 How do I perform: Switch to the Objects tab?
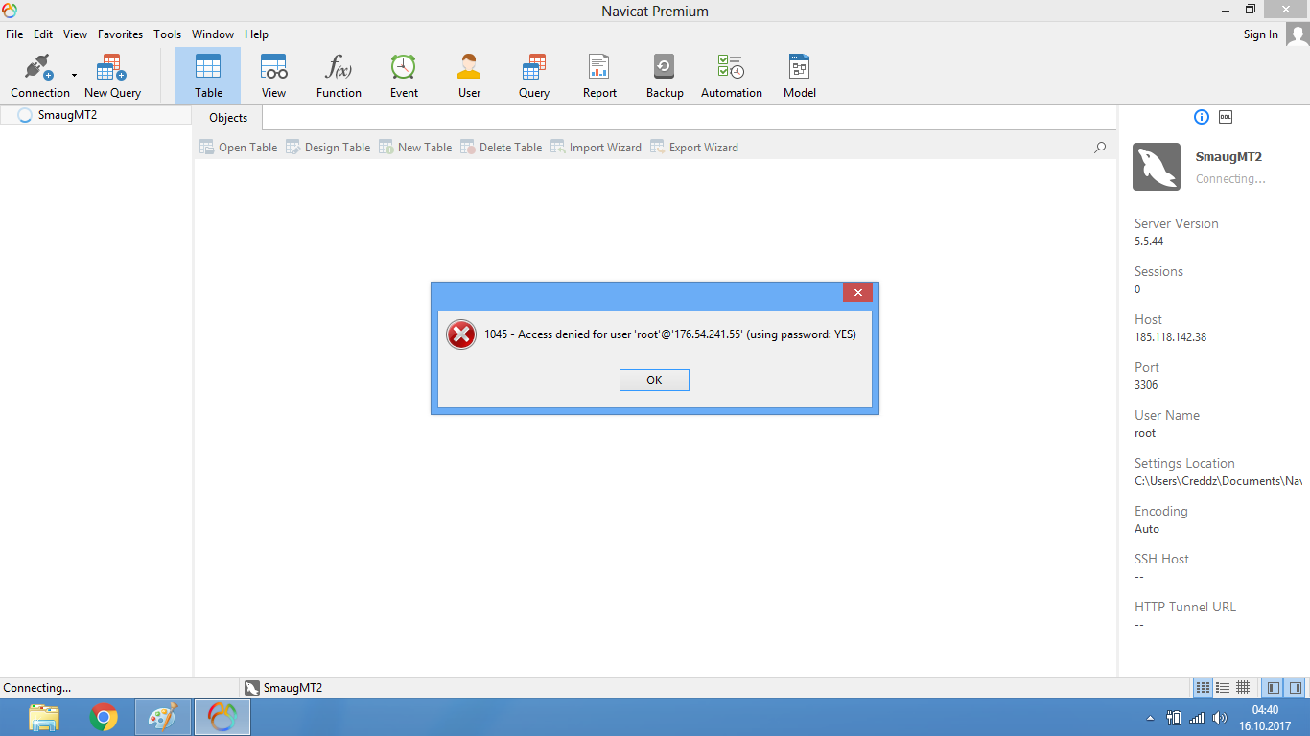coord(228,118)
